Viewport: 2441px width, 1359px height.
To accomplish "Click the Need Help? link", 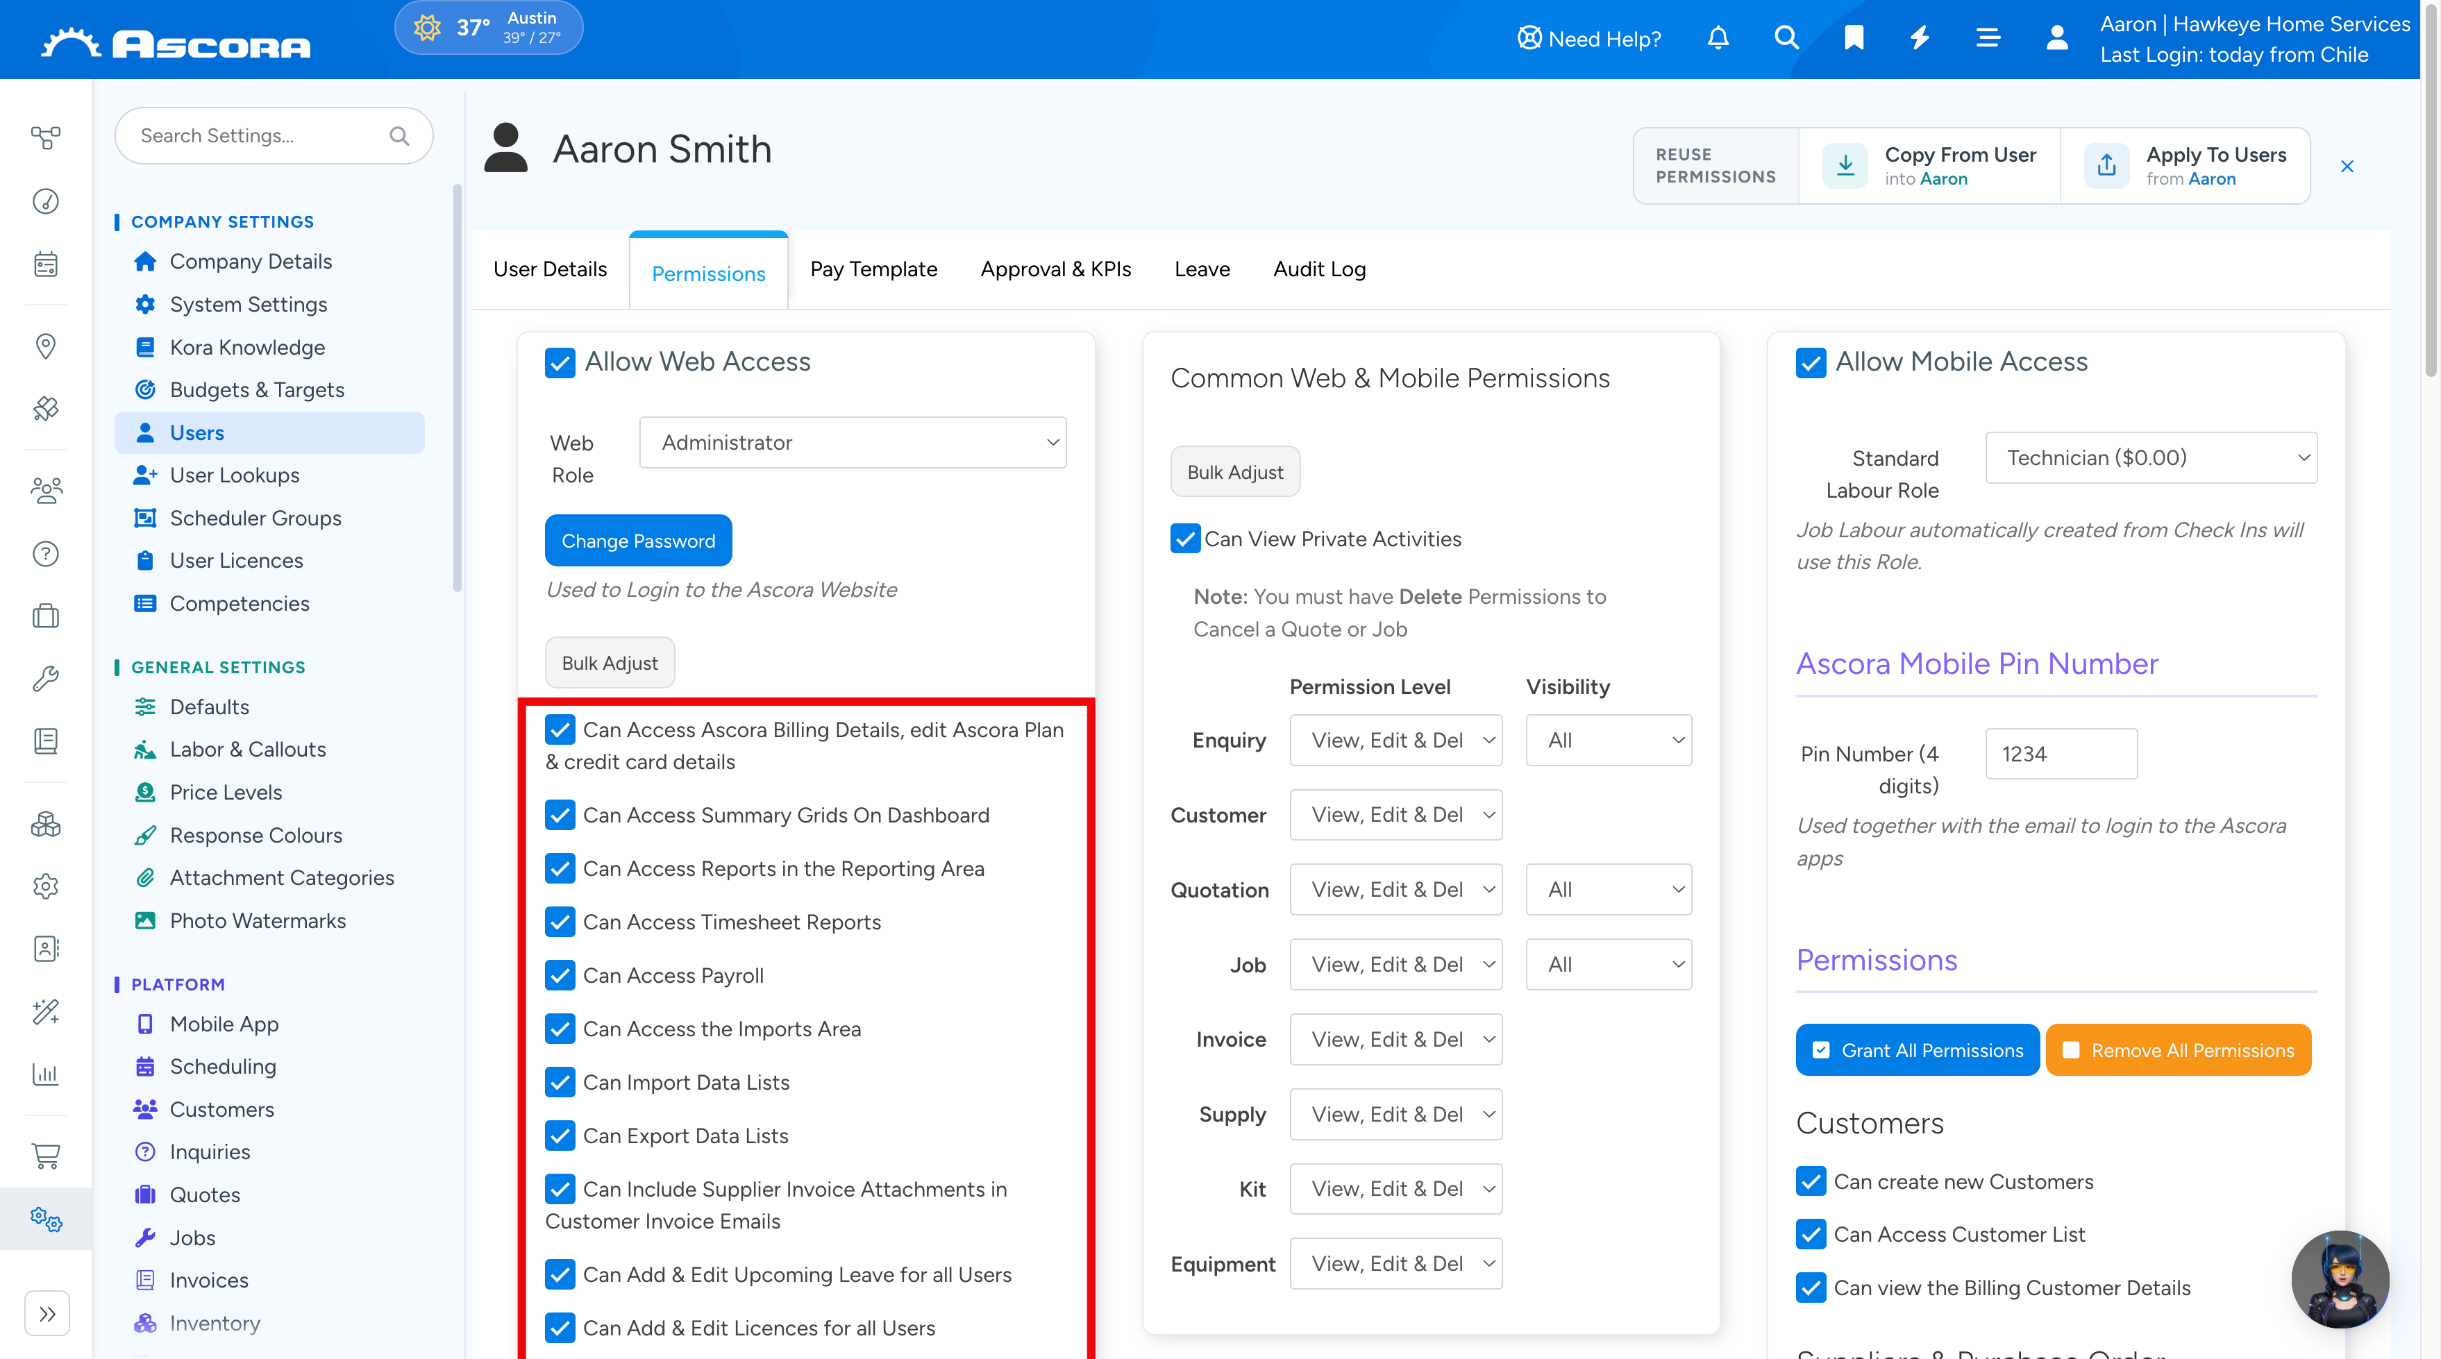I will [x=1589, y=39].
